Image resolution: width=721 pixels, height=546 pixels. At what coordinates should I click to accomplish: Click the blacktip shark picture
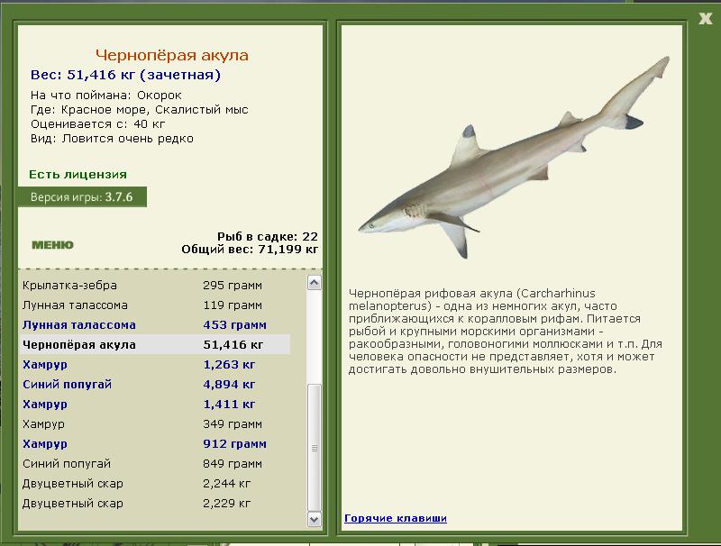[514, 158]
